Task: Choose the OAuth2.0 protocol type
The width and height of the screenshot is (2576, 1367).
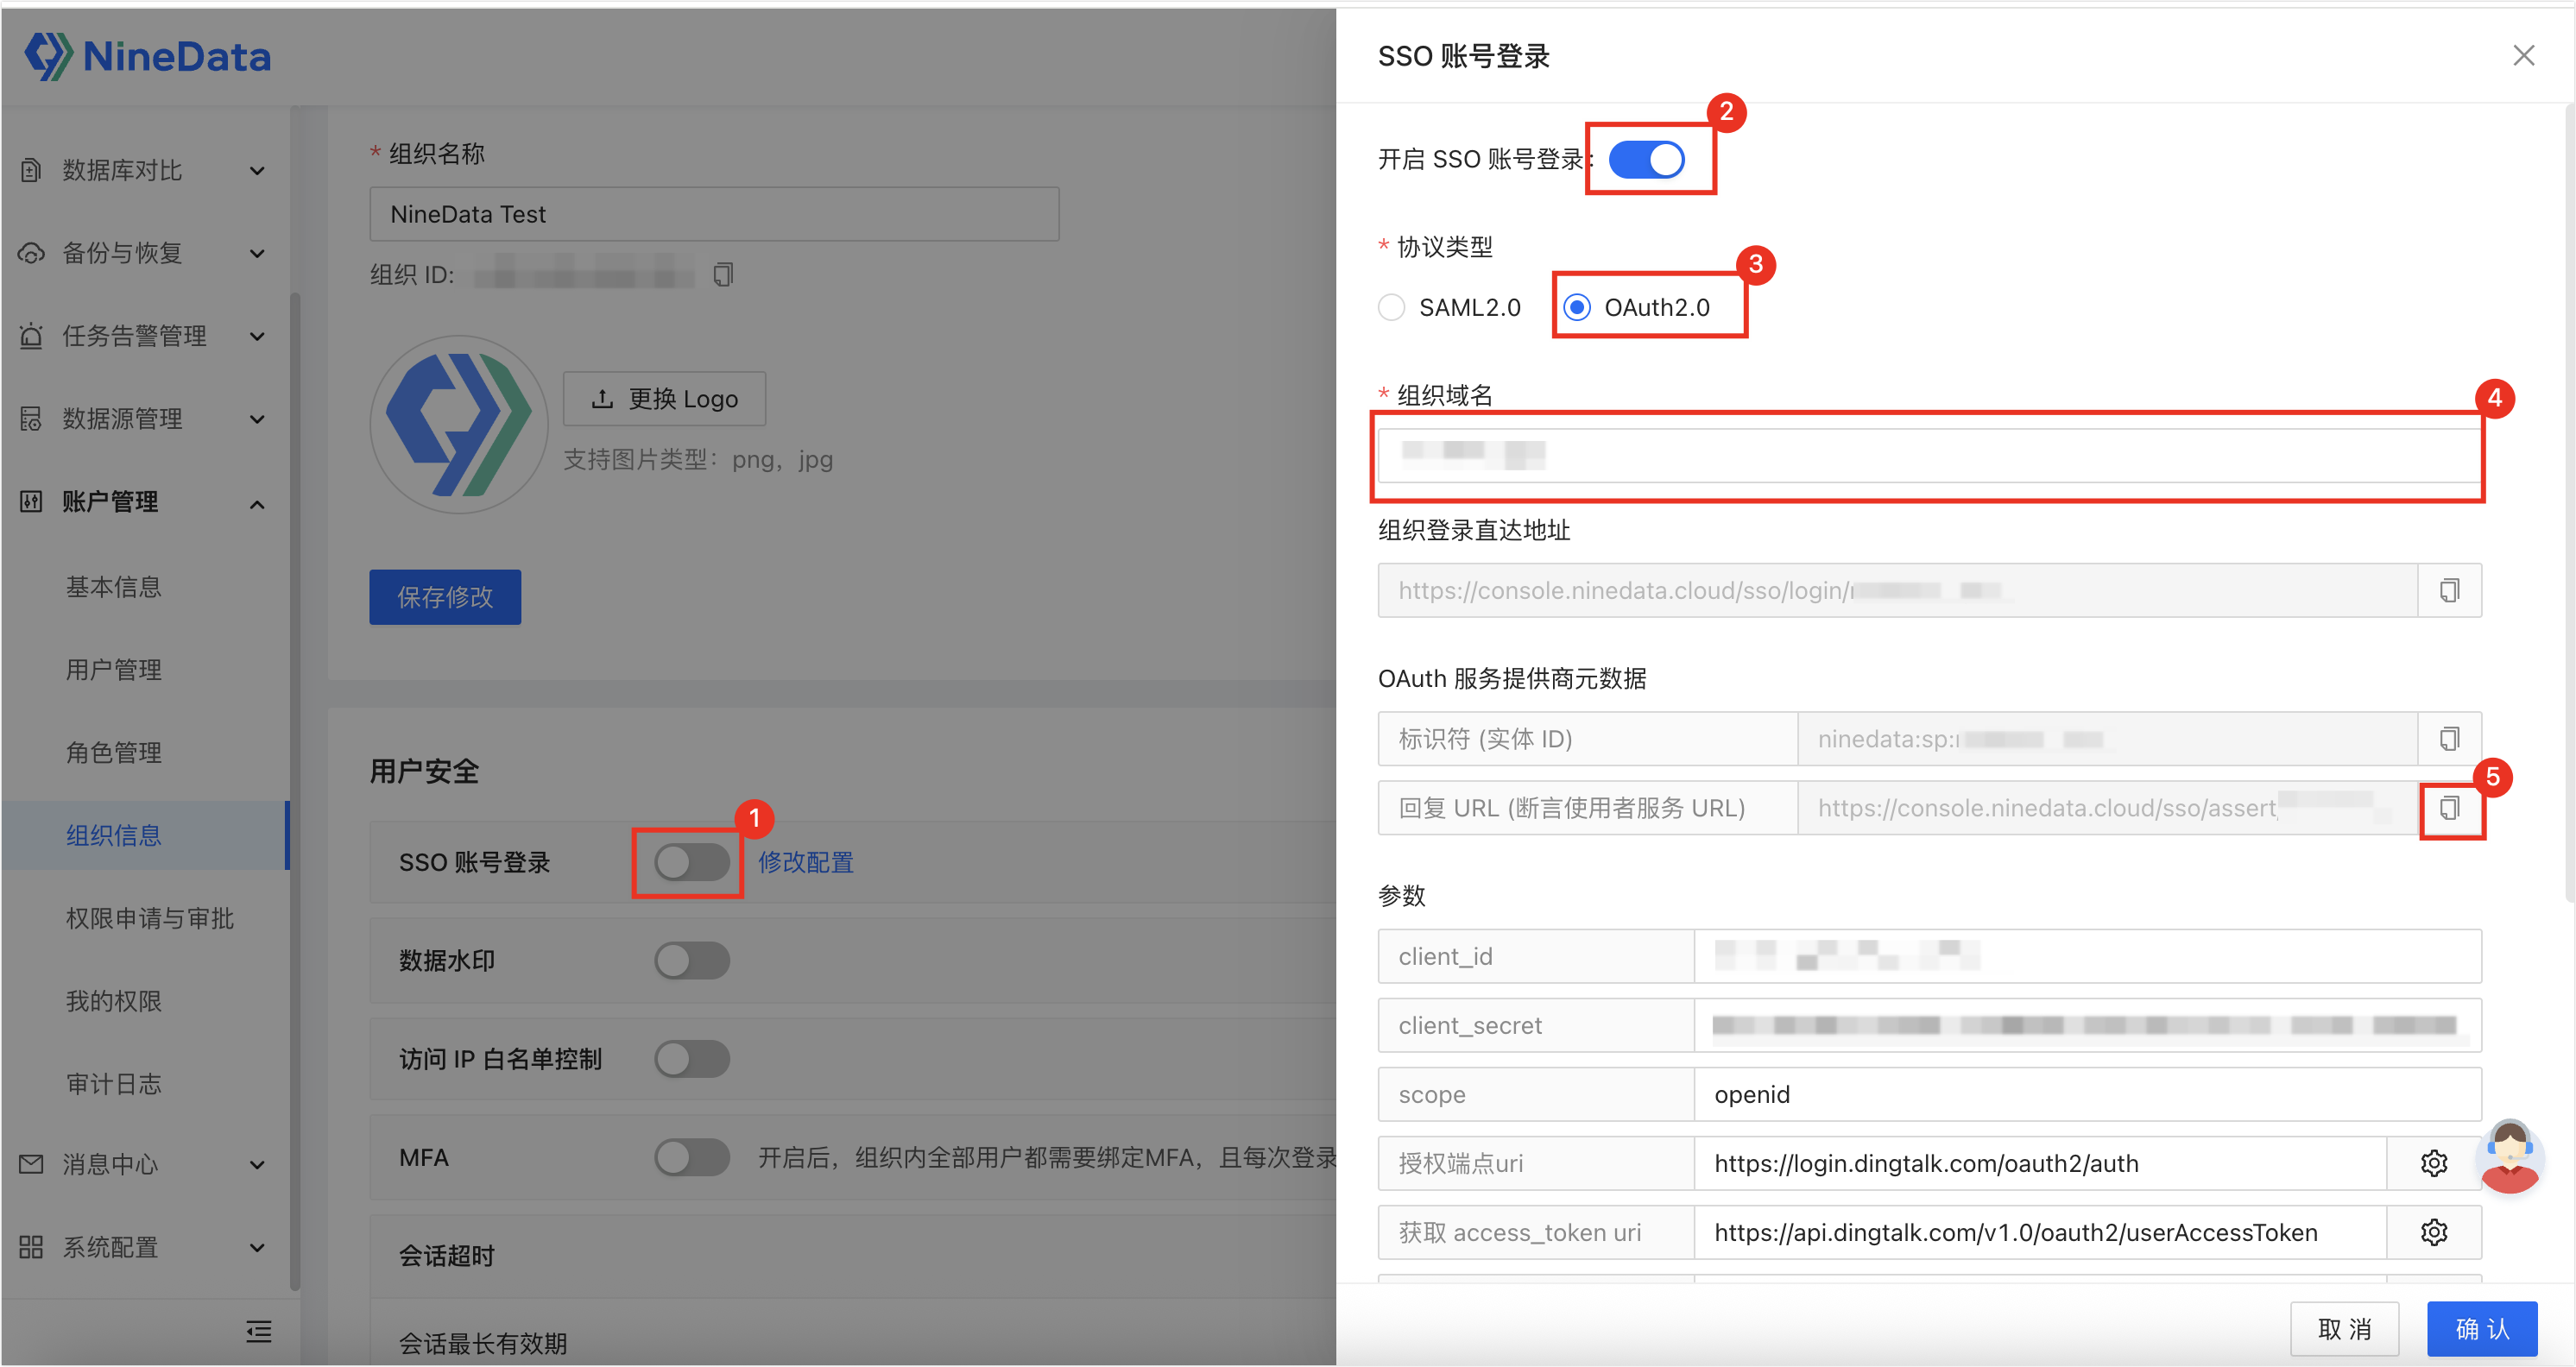Action: [x=1577, y=307]
